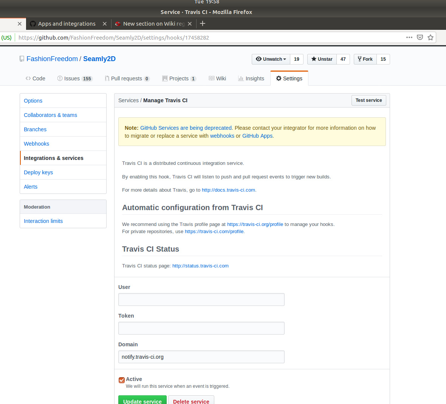Click the User input field
Image resolution: width=446 pixels, height=404 pixels.
point(201,300)
